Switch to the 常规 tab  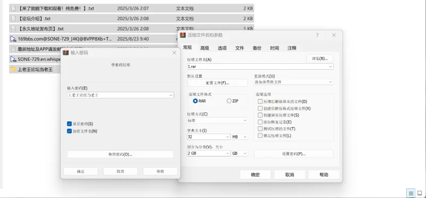(x=187, y=47)
